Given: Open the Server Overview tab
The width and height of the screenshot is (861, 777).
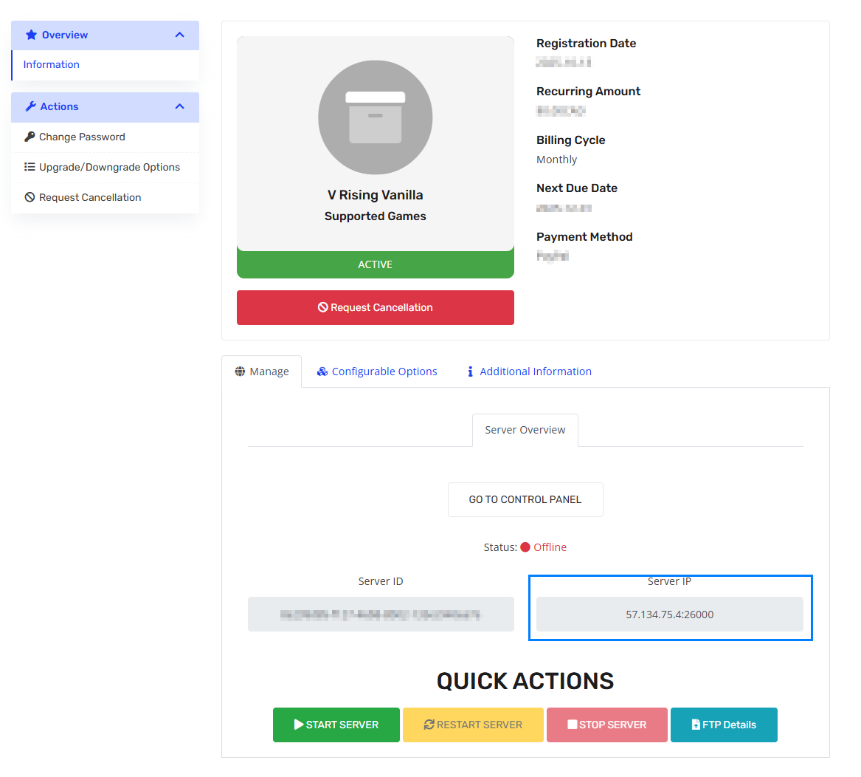Looking at the screenshot, I should point(525,430).
